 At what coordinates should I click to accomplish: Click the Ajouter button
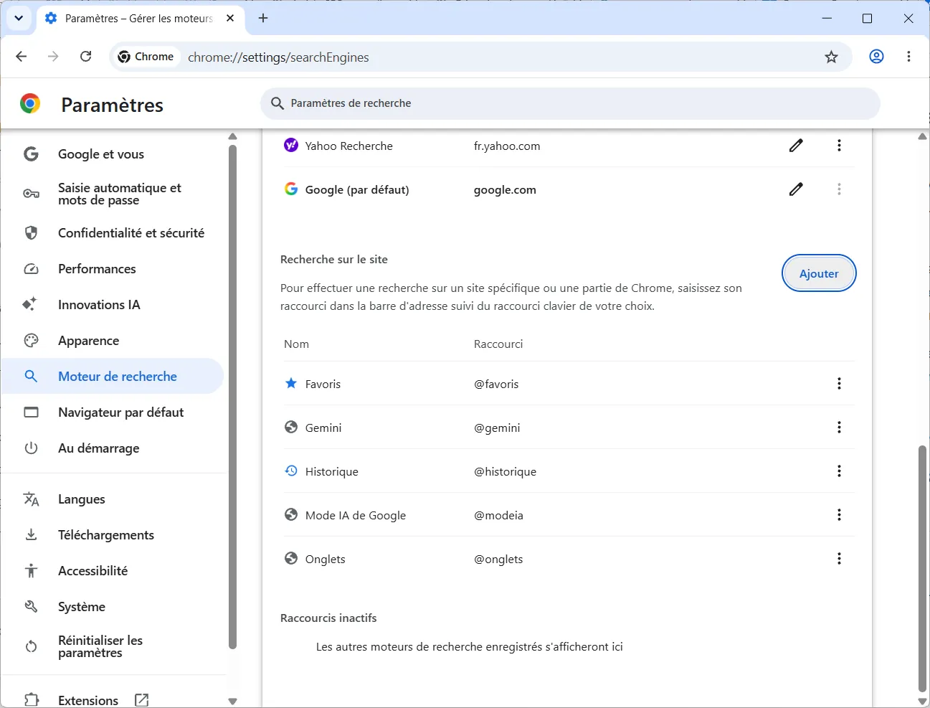point(819,273)
